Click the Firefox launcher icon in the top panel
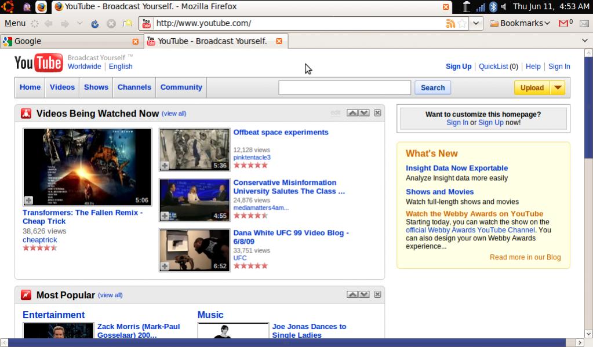The height and width of the screenshot is (347, 593). tap(41, 6)
